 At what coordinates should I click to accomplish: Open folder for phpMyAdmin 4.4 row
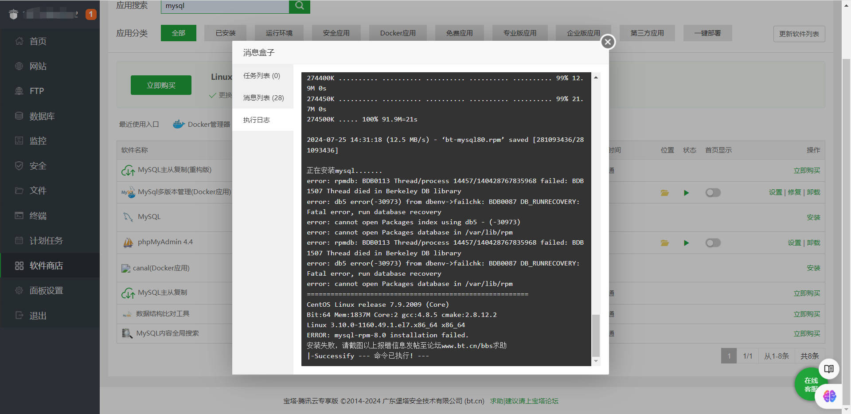point(664,243)
